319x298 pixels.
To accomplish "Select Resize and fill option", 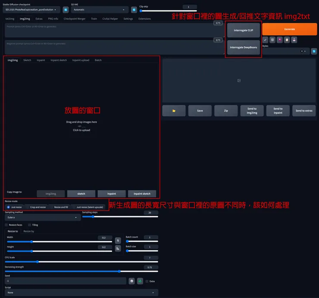I will coord(59,207).
